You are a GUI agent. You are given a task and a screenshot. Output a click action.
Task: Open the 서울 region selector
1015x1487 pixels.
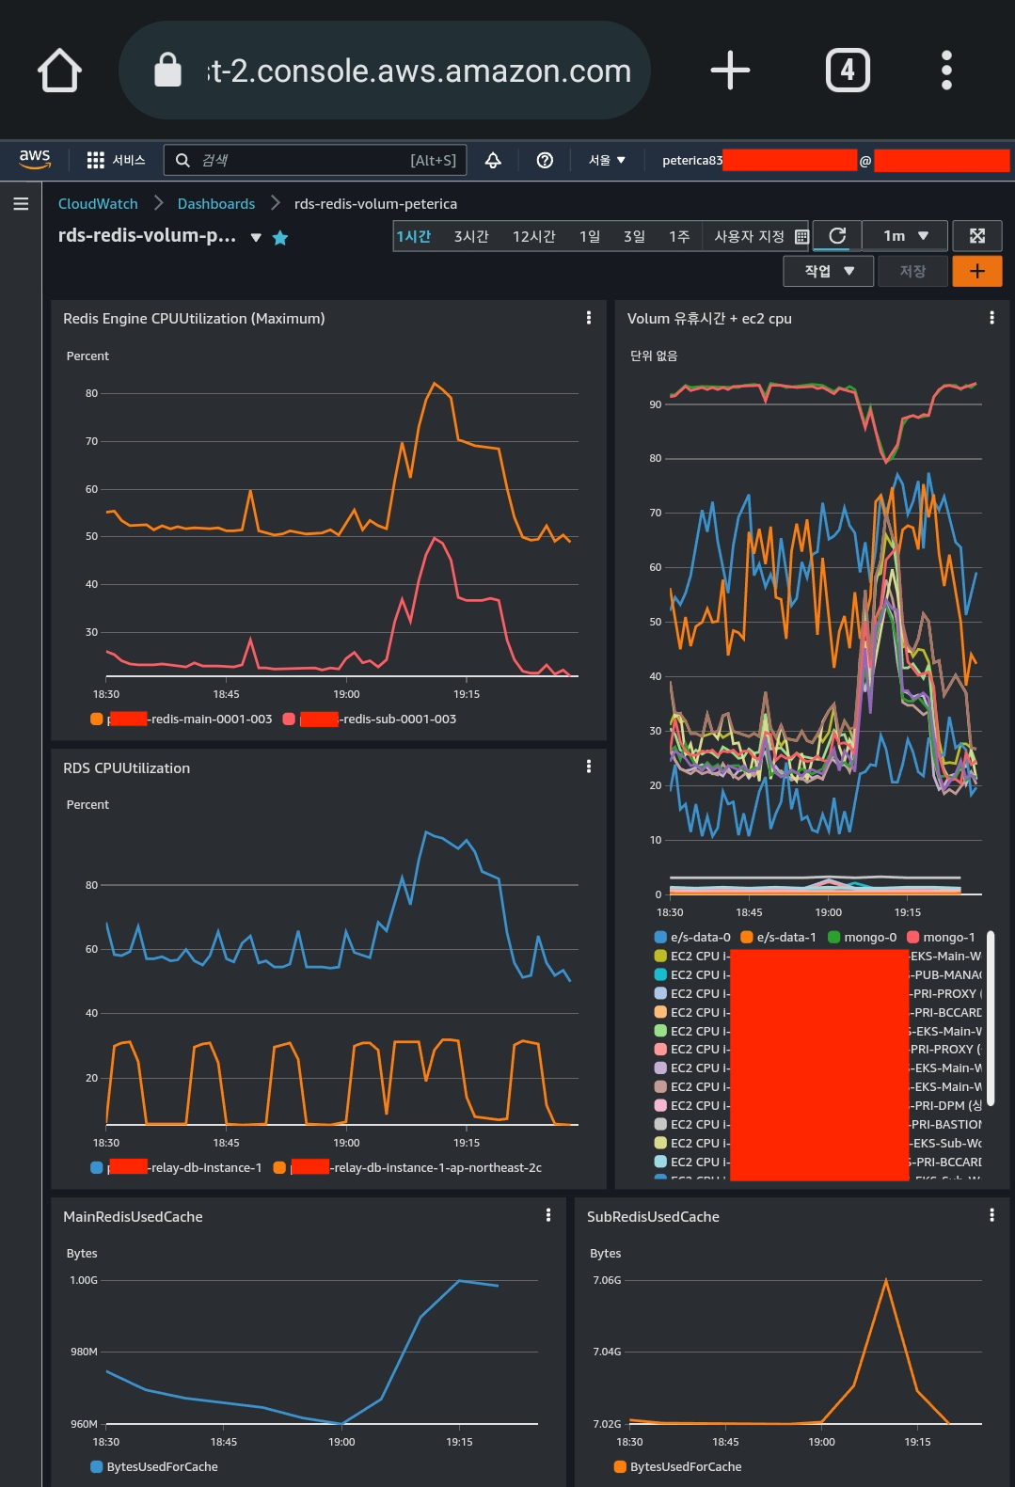pyautogui.click(x=607, y=160)
